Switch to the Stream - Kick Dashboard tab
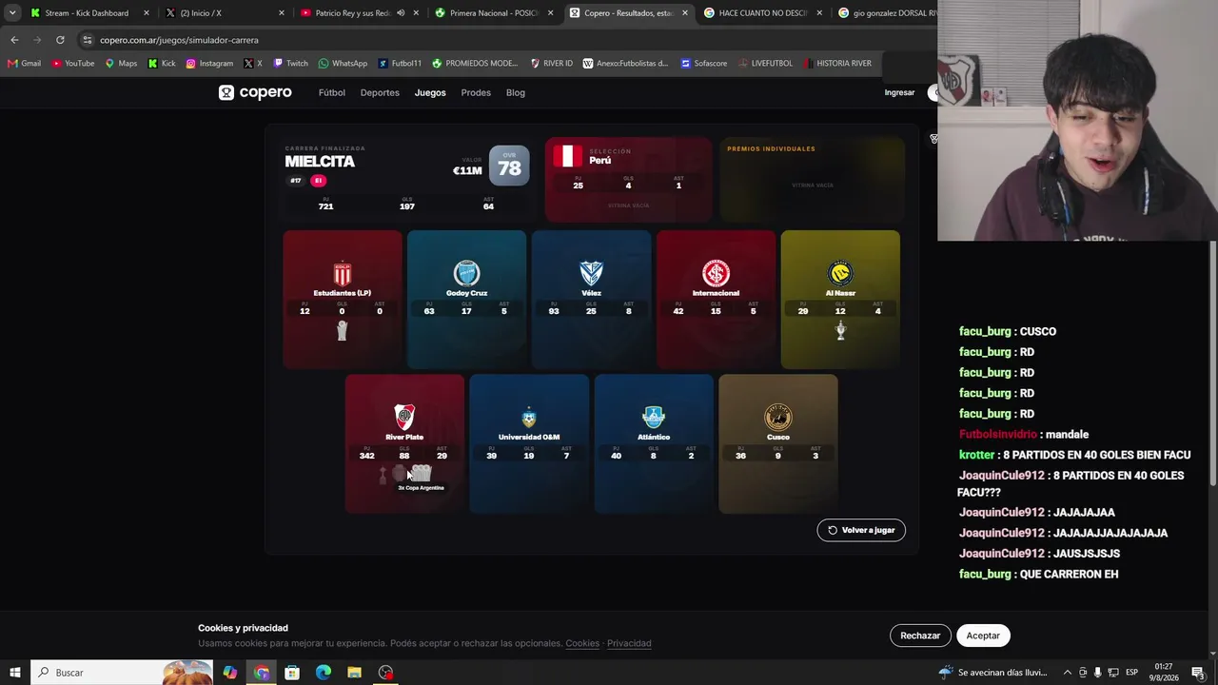Image resolution: width=1218 pixels, height=685 pixels. [90, 13]
